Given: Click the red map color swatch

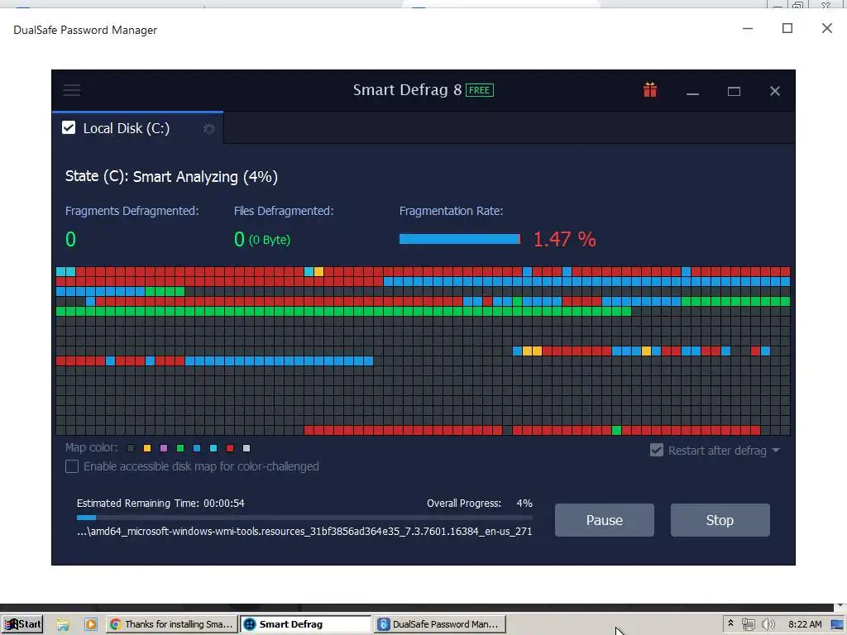Looking at the screenshot, I should (230, 448).
